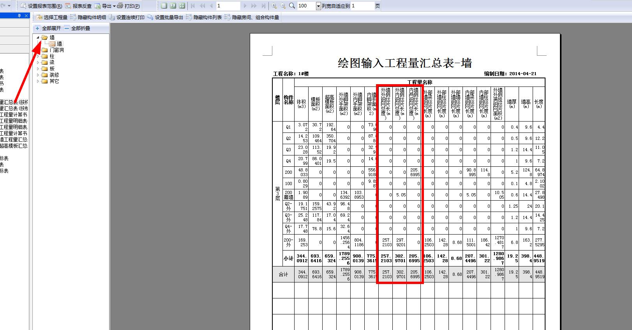
Task: Select single page view icon
Action: 164,6
